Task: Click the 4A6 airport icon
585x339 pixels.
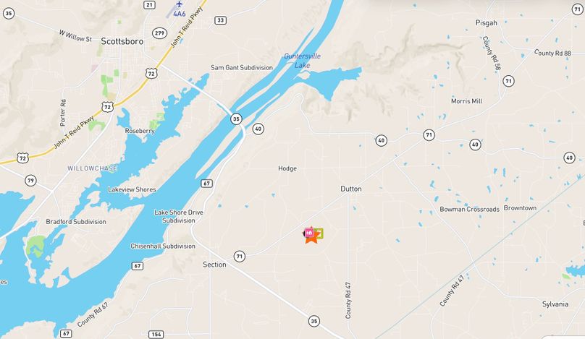Action: click(x=180, y=4)
